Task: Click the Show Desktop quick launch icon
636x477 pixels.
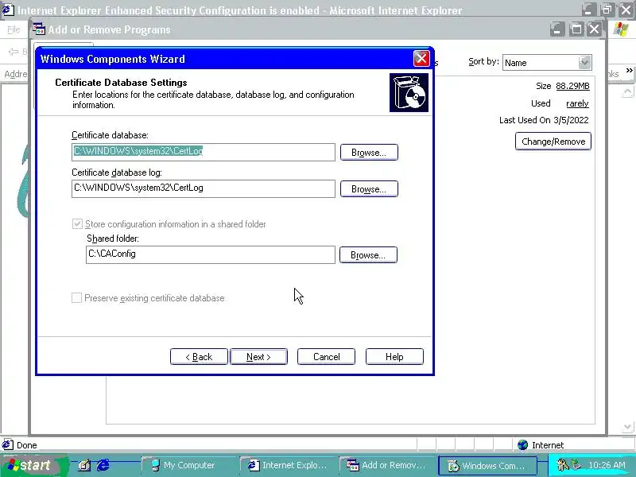Action: pyautogui.click(x=84, y=466)
